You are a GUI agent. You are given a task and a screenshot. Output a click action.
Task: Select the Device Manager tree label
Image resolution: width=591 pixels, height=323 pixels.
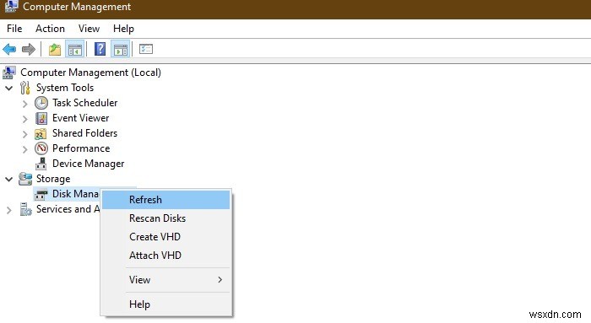pos(88,164)
